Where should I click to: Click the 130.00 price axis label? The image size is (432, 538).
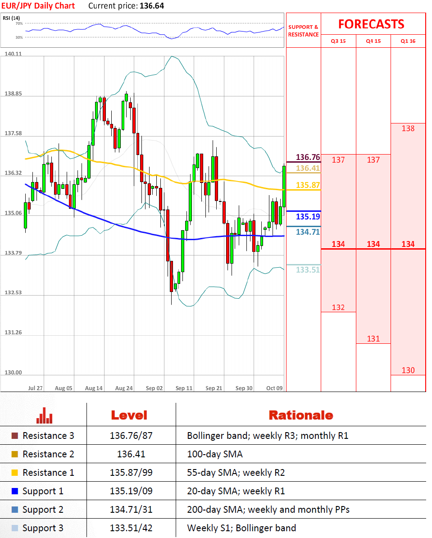click(x=13, y=373)
